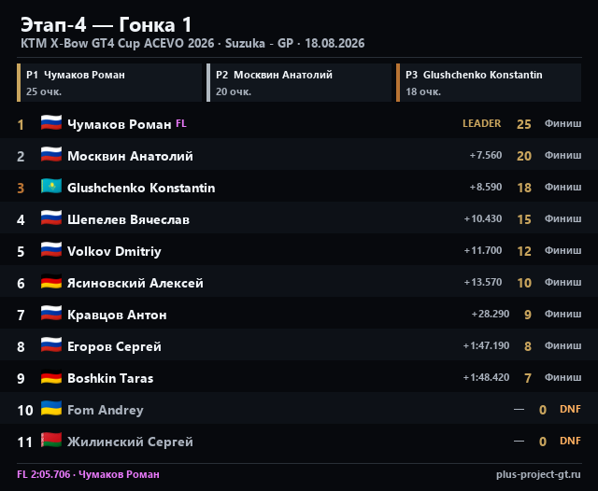Click the Russian flag beside Volkov Dmitriy
Viewport: 598px width, 491px height.
[51, 250]
